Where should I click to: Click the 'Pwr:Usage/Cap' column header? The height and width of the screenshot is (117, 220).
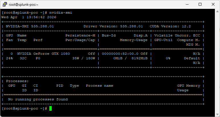[x=80, y=40]
